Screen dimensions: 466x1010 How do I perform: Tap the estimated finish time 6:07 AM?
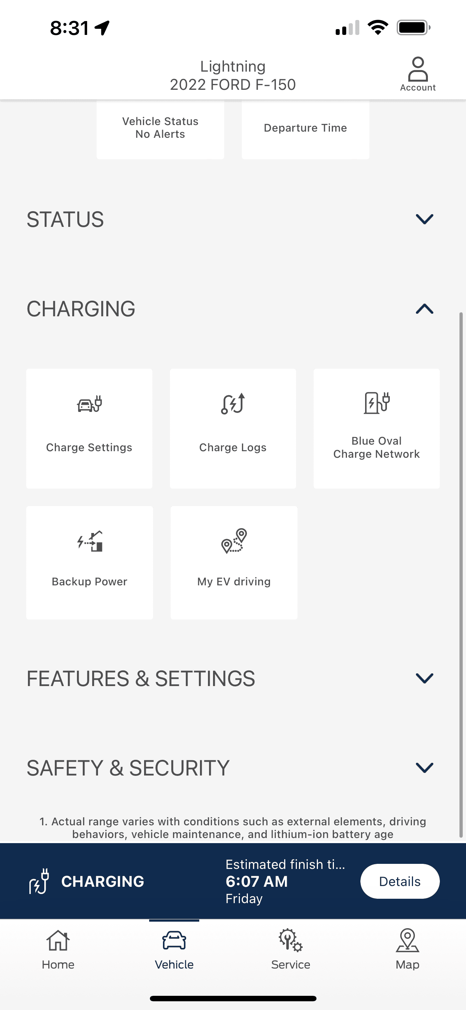pos(257,881)
